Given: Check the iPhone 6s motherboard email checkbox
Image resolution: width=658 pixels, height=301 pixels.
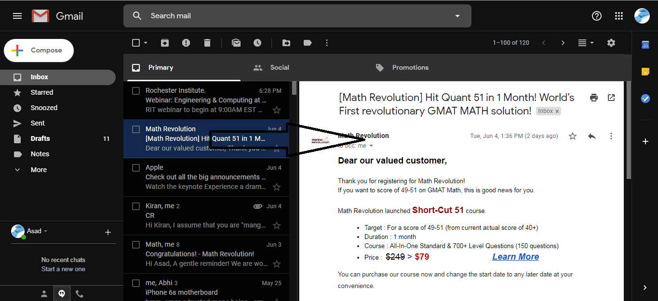Looking at the screenshot, I should pos(136,283).
